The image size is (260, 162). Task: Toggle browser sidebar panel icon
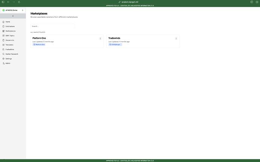point(3,2)
